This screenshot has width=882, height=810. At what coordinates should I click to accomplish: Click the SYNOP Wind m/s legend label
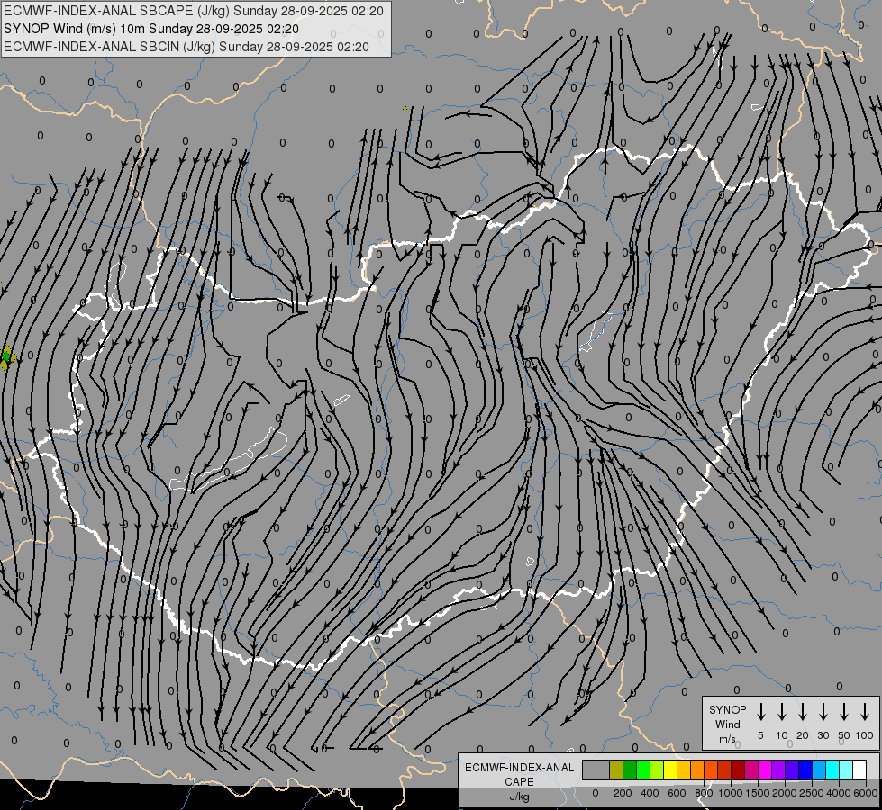pyautogui.click(x=727, y=724)
